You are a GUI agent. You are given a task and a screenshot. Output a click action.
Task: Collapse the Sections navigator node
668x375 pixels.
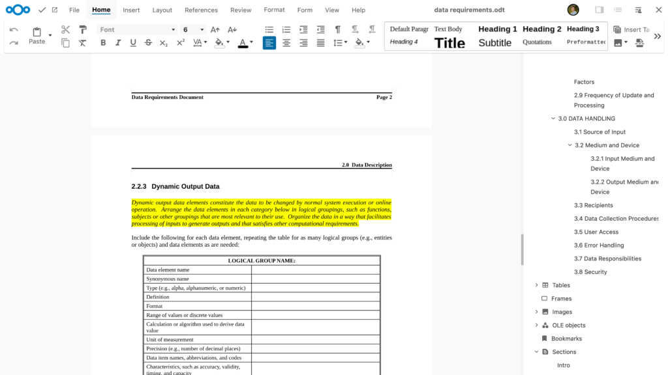(536, 352)
